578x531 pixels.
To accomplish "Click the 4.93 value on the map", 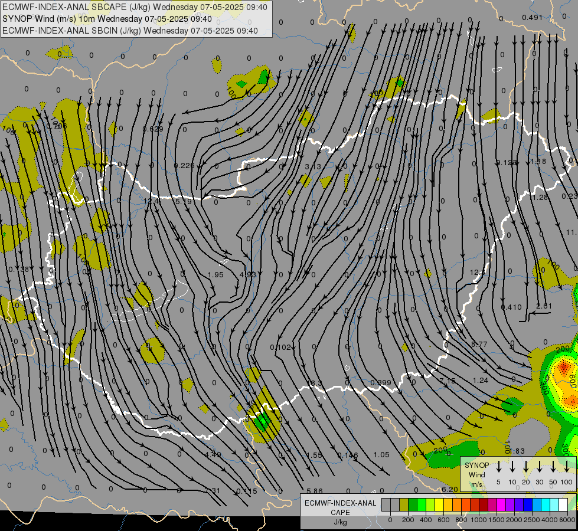I will pyautogui.click(x=248, y=274).
